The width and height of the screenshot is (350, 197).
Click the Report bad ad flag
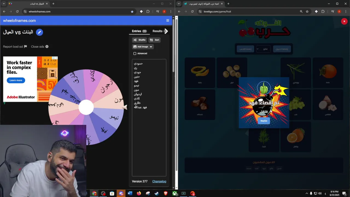pyautogui.click(x=25, y=47)
